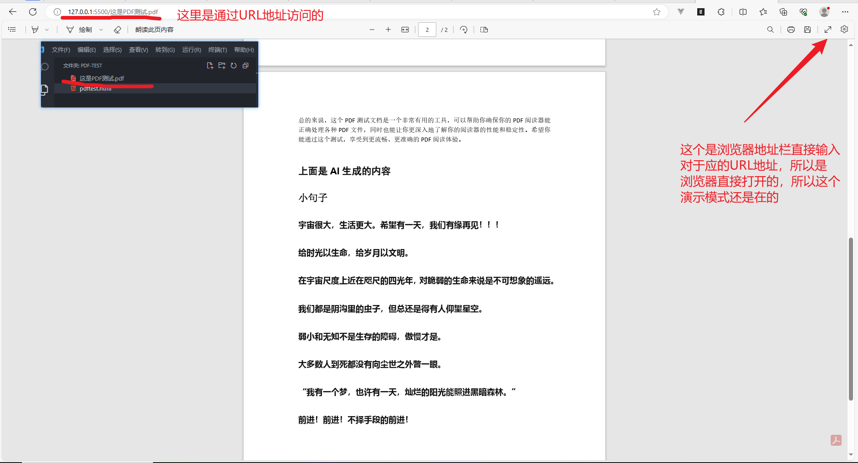
Task: Expand the highlight tool options arrow
Action: (47, 30)
